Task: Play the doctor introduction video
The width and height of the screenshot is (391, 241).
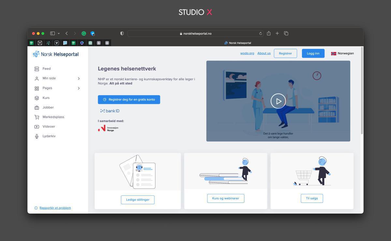Action: [278, 101]
